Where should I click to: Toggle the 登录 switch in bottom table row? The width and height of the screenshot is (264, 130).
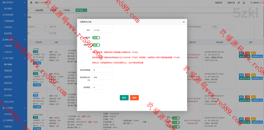click(176, 118)
